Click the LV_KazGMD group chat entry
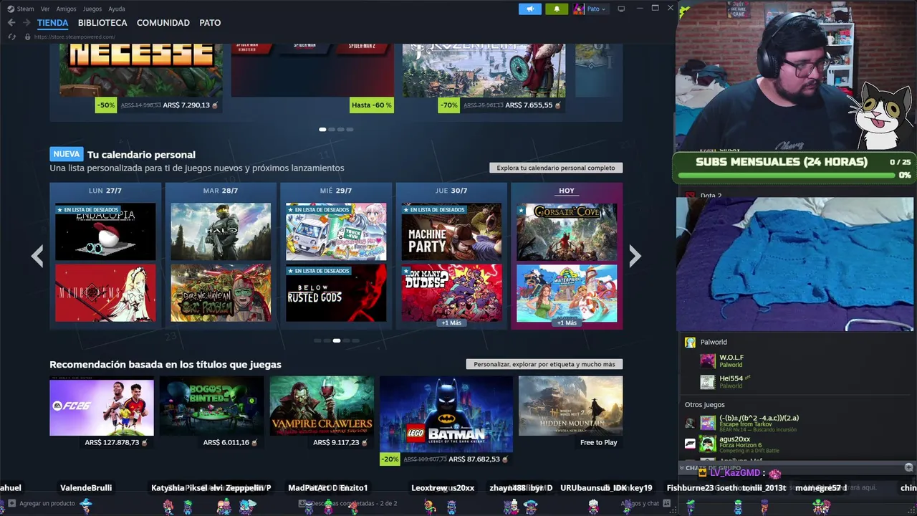 735,473
